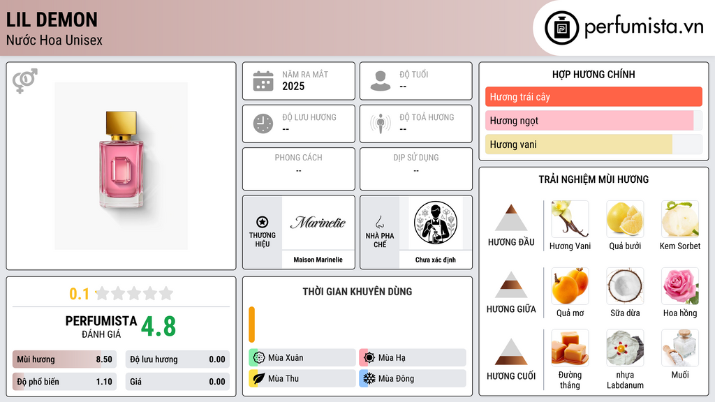715x402 pixels.
Task: Click the star badge brand icon
Action: tap(263, 222)
